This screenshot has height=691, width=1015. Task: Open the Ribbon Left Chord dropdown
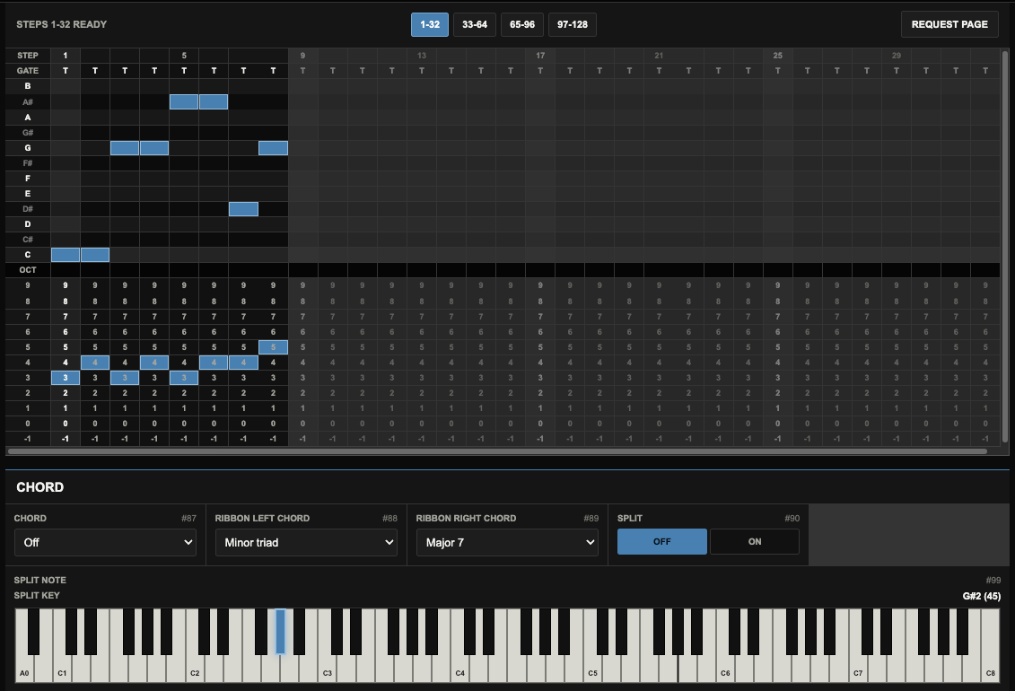point(306,542)
